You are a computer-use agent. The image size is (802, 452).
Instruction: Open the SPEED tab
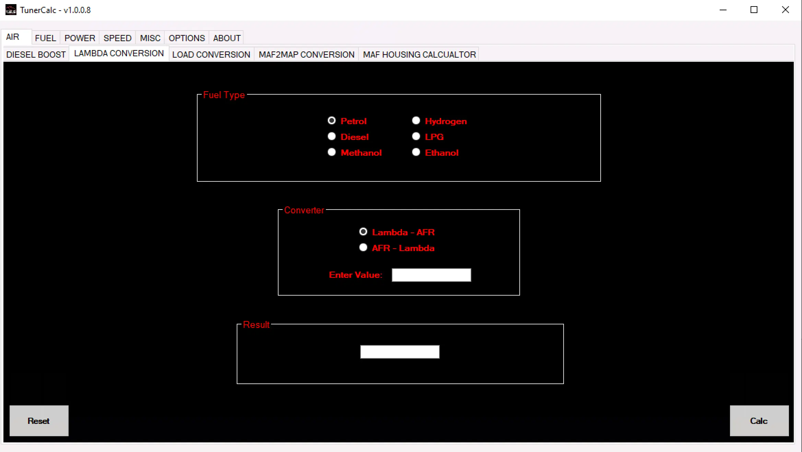(x=117, y=38)
